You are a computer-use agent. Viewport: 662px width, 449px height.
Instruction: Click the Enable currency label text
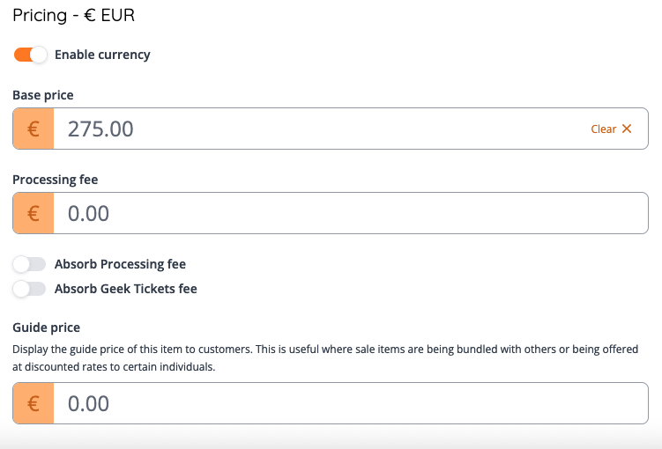coord(102,55)
